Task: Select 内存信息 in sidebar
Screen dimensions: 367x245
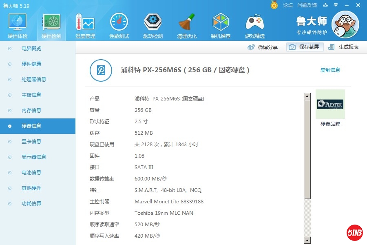Action: tap(31, 110)
